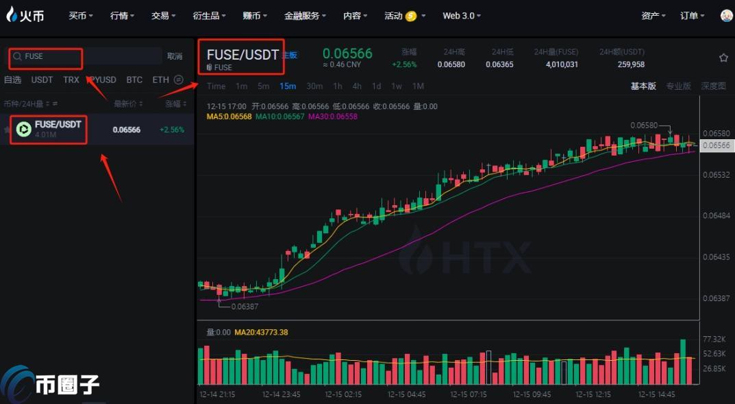
Task: Click the sort arrows next to 最新价
Action: (x=141, y=104)
